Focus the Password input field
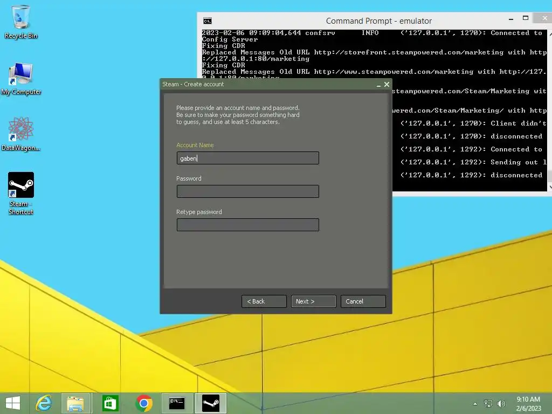 [x=248, y=191]
